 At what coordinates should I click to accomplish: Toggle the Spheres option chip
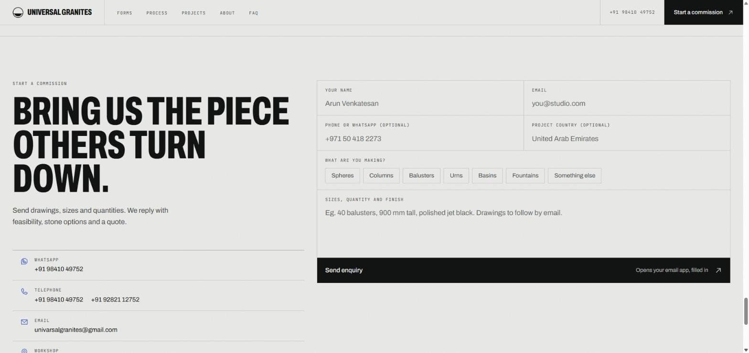pyautogui.click(x=342, y=176)
